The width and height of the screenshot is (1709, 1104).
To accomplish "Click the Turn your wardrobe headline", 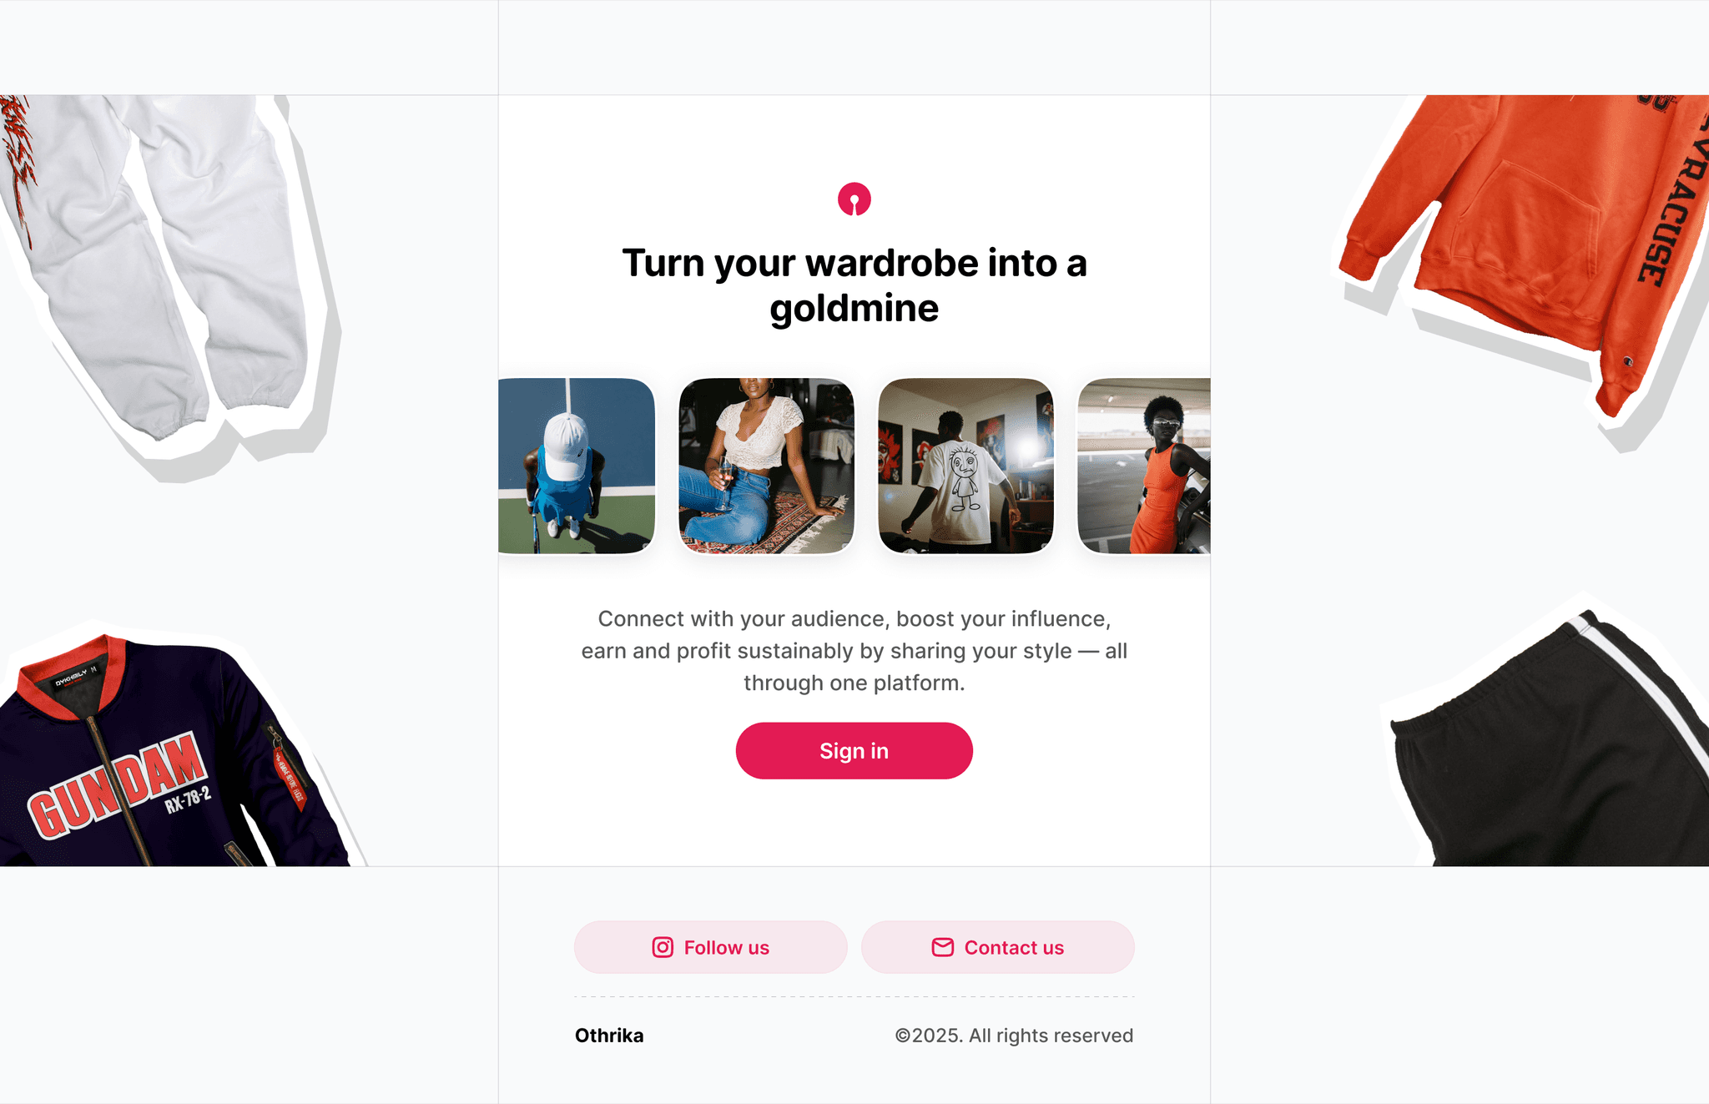I will coord(854,285).
